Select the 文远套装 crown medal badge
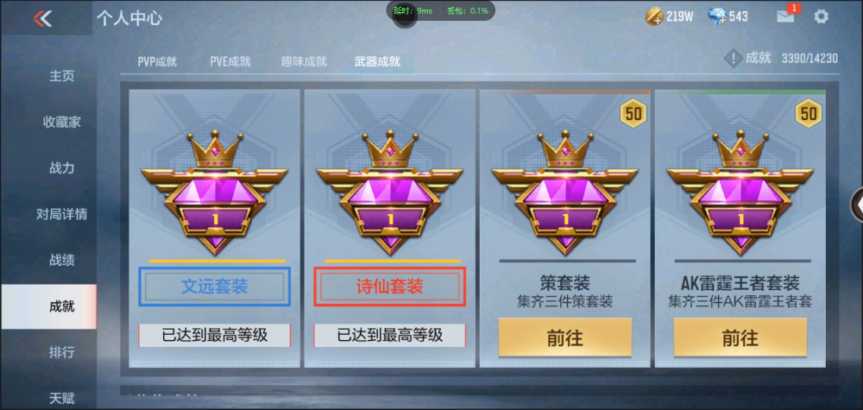Image resolution: width=863 pixels, height=410 pixels. tap(215, 193)
